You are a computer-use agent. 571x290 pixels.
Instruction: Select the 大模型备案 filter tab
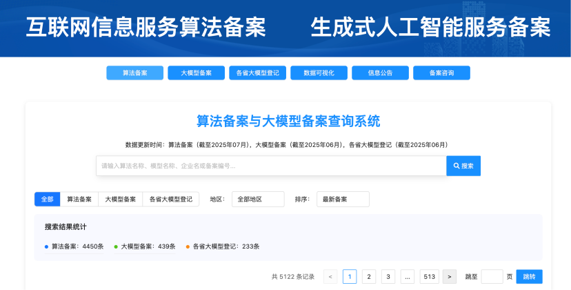(121, 200)
